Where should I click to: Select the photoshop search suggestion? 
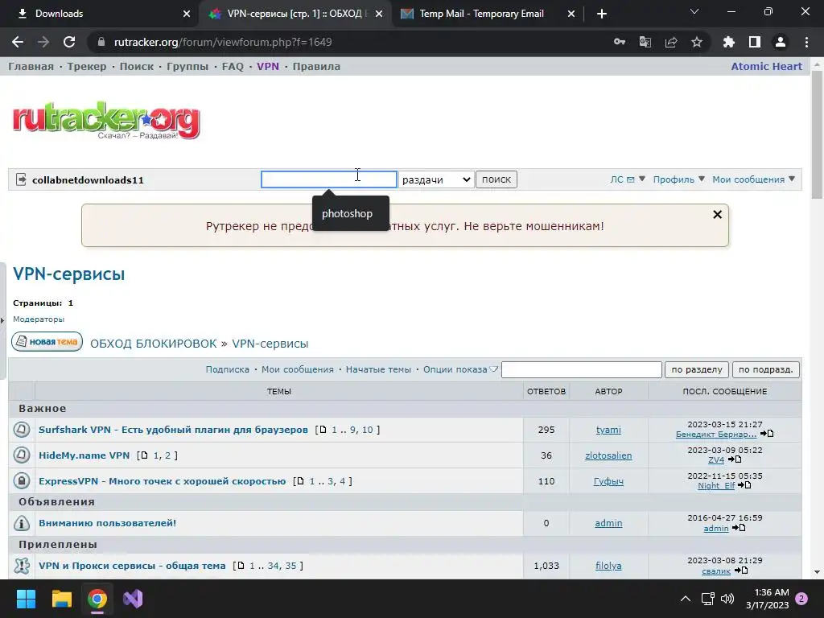(347, 214)
